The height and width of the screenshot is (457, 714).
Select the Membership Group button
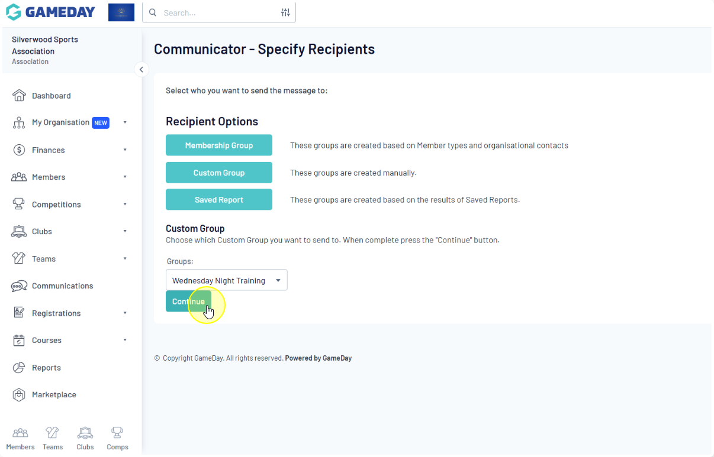[219, 145]
